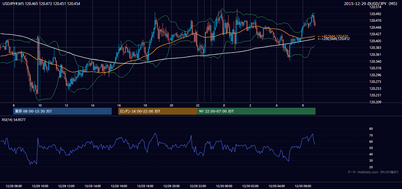402x189 pixels.
Task: Select the London 16:00-22:00 JST session bar
Action: [158, 111]
